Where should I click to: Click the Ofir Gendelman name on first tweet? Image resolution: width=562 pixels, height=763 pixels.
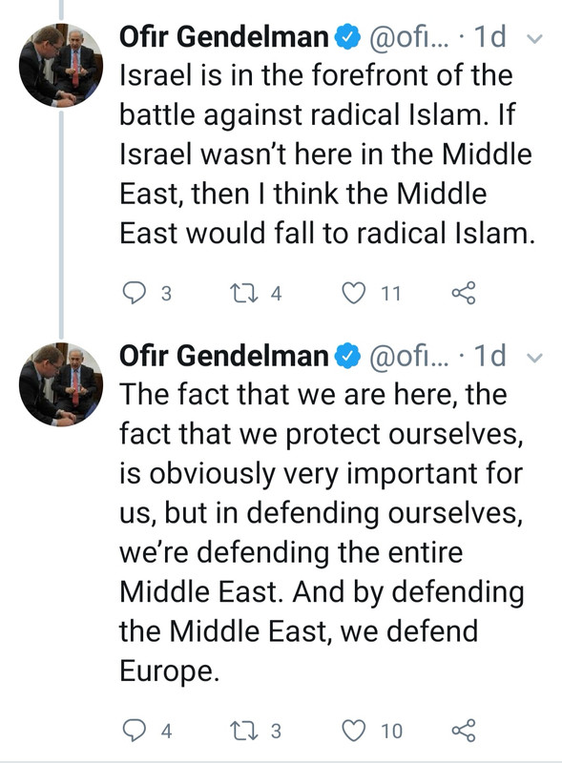(x=224, y=37)
